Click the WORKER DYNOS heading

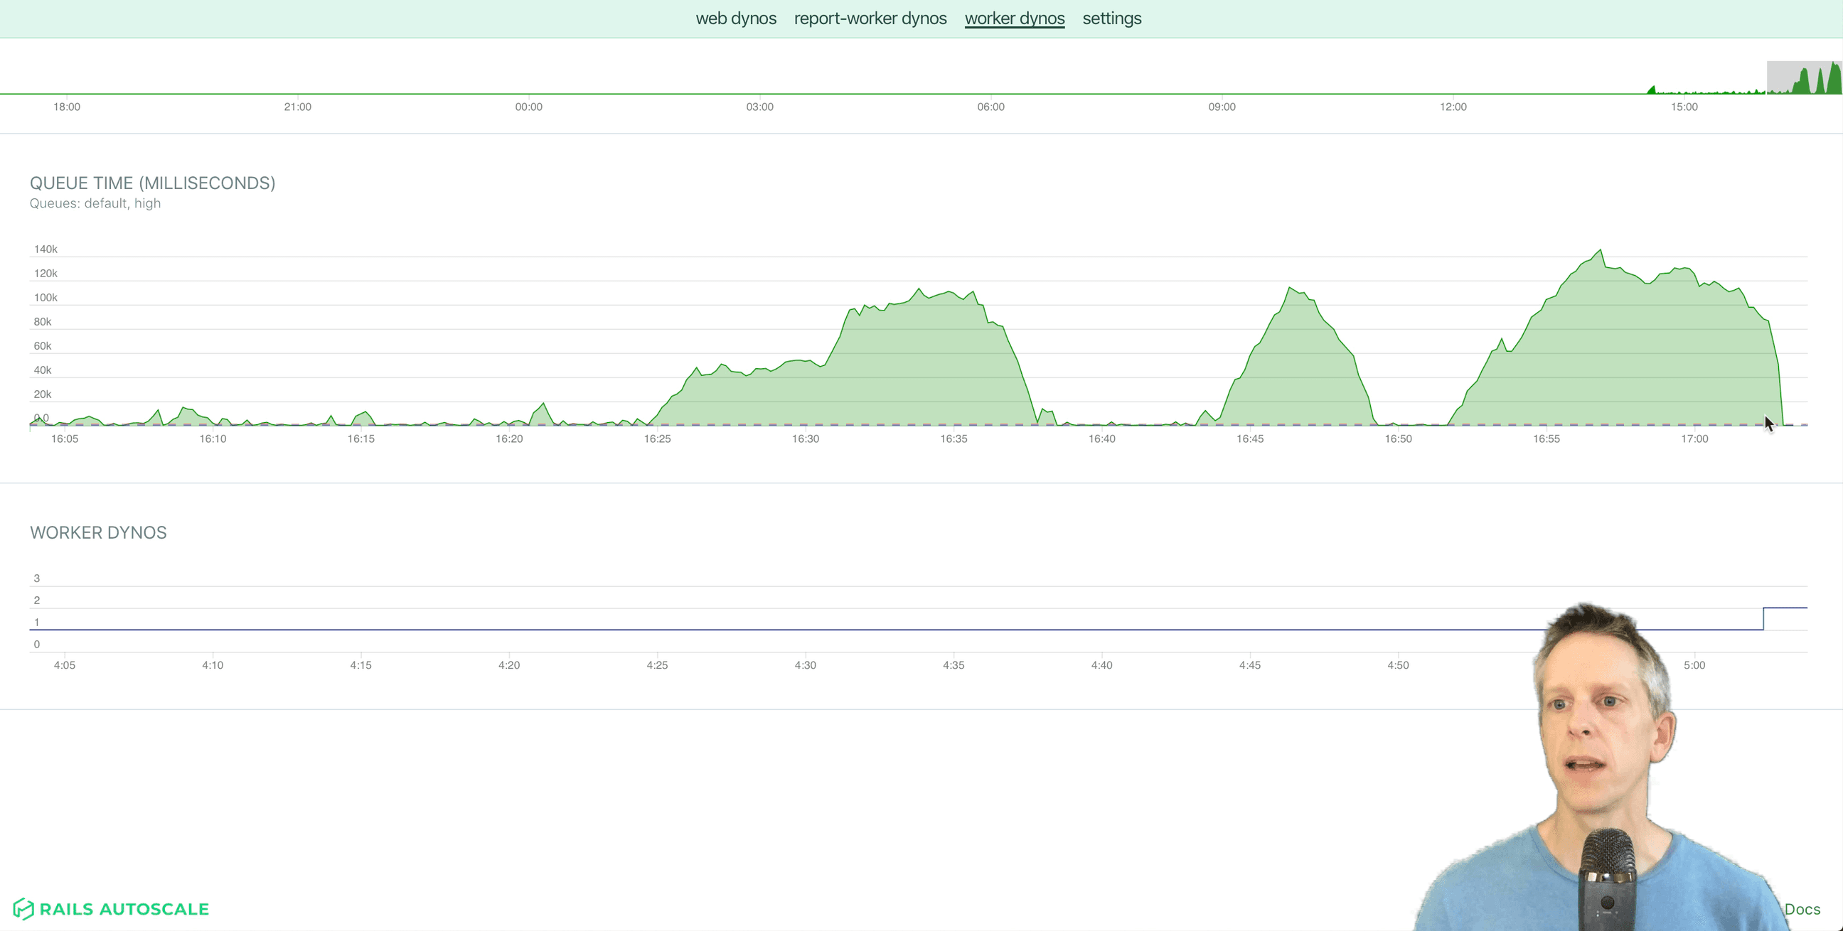(x=98, y=532)
